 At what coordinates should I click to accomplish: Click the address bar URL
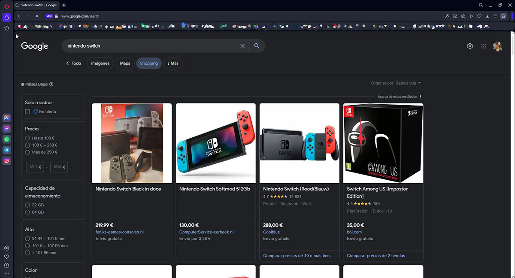pos(80,16)
